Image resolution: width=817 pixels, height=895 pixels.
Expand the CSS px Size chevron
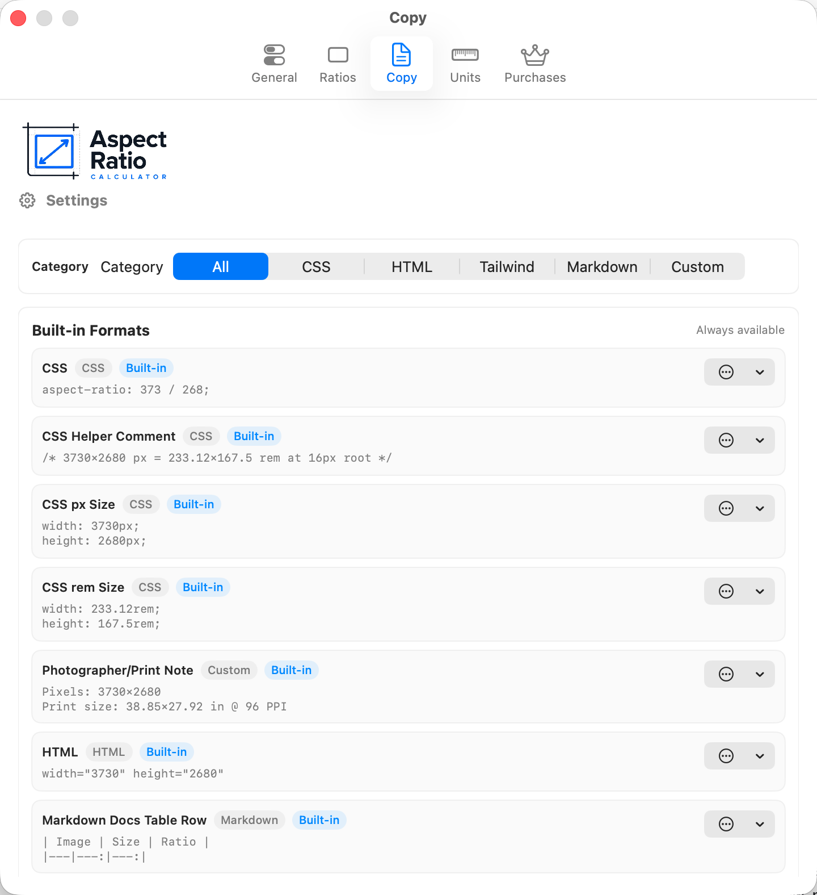[760, 508]
